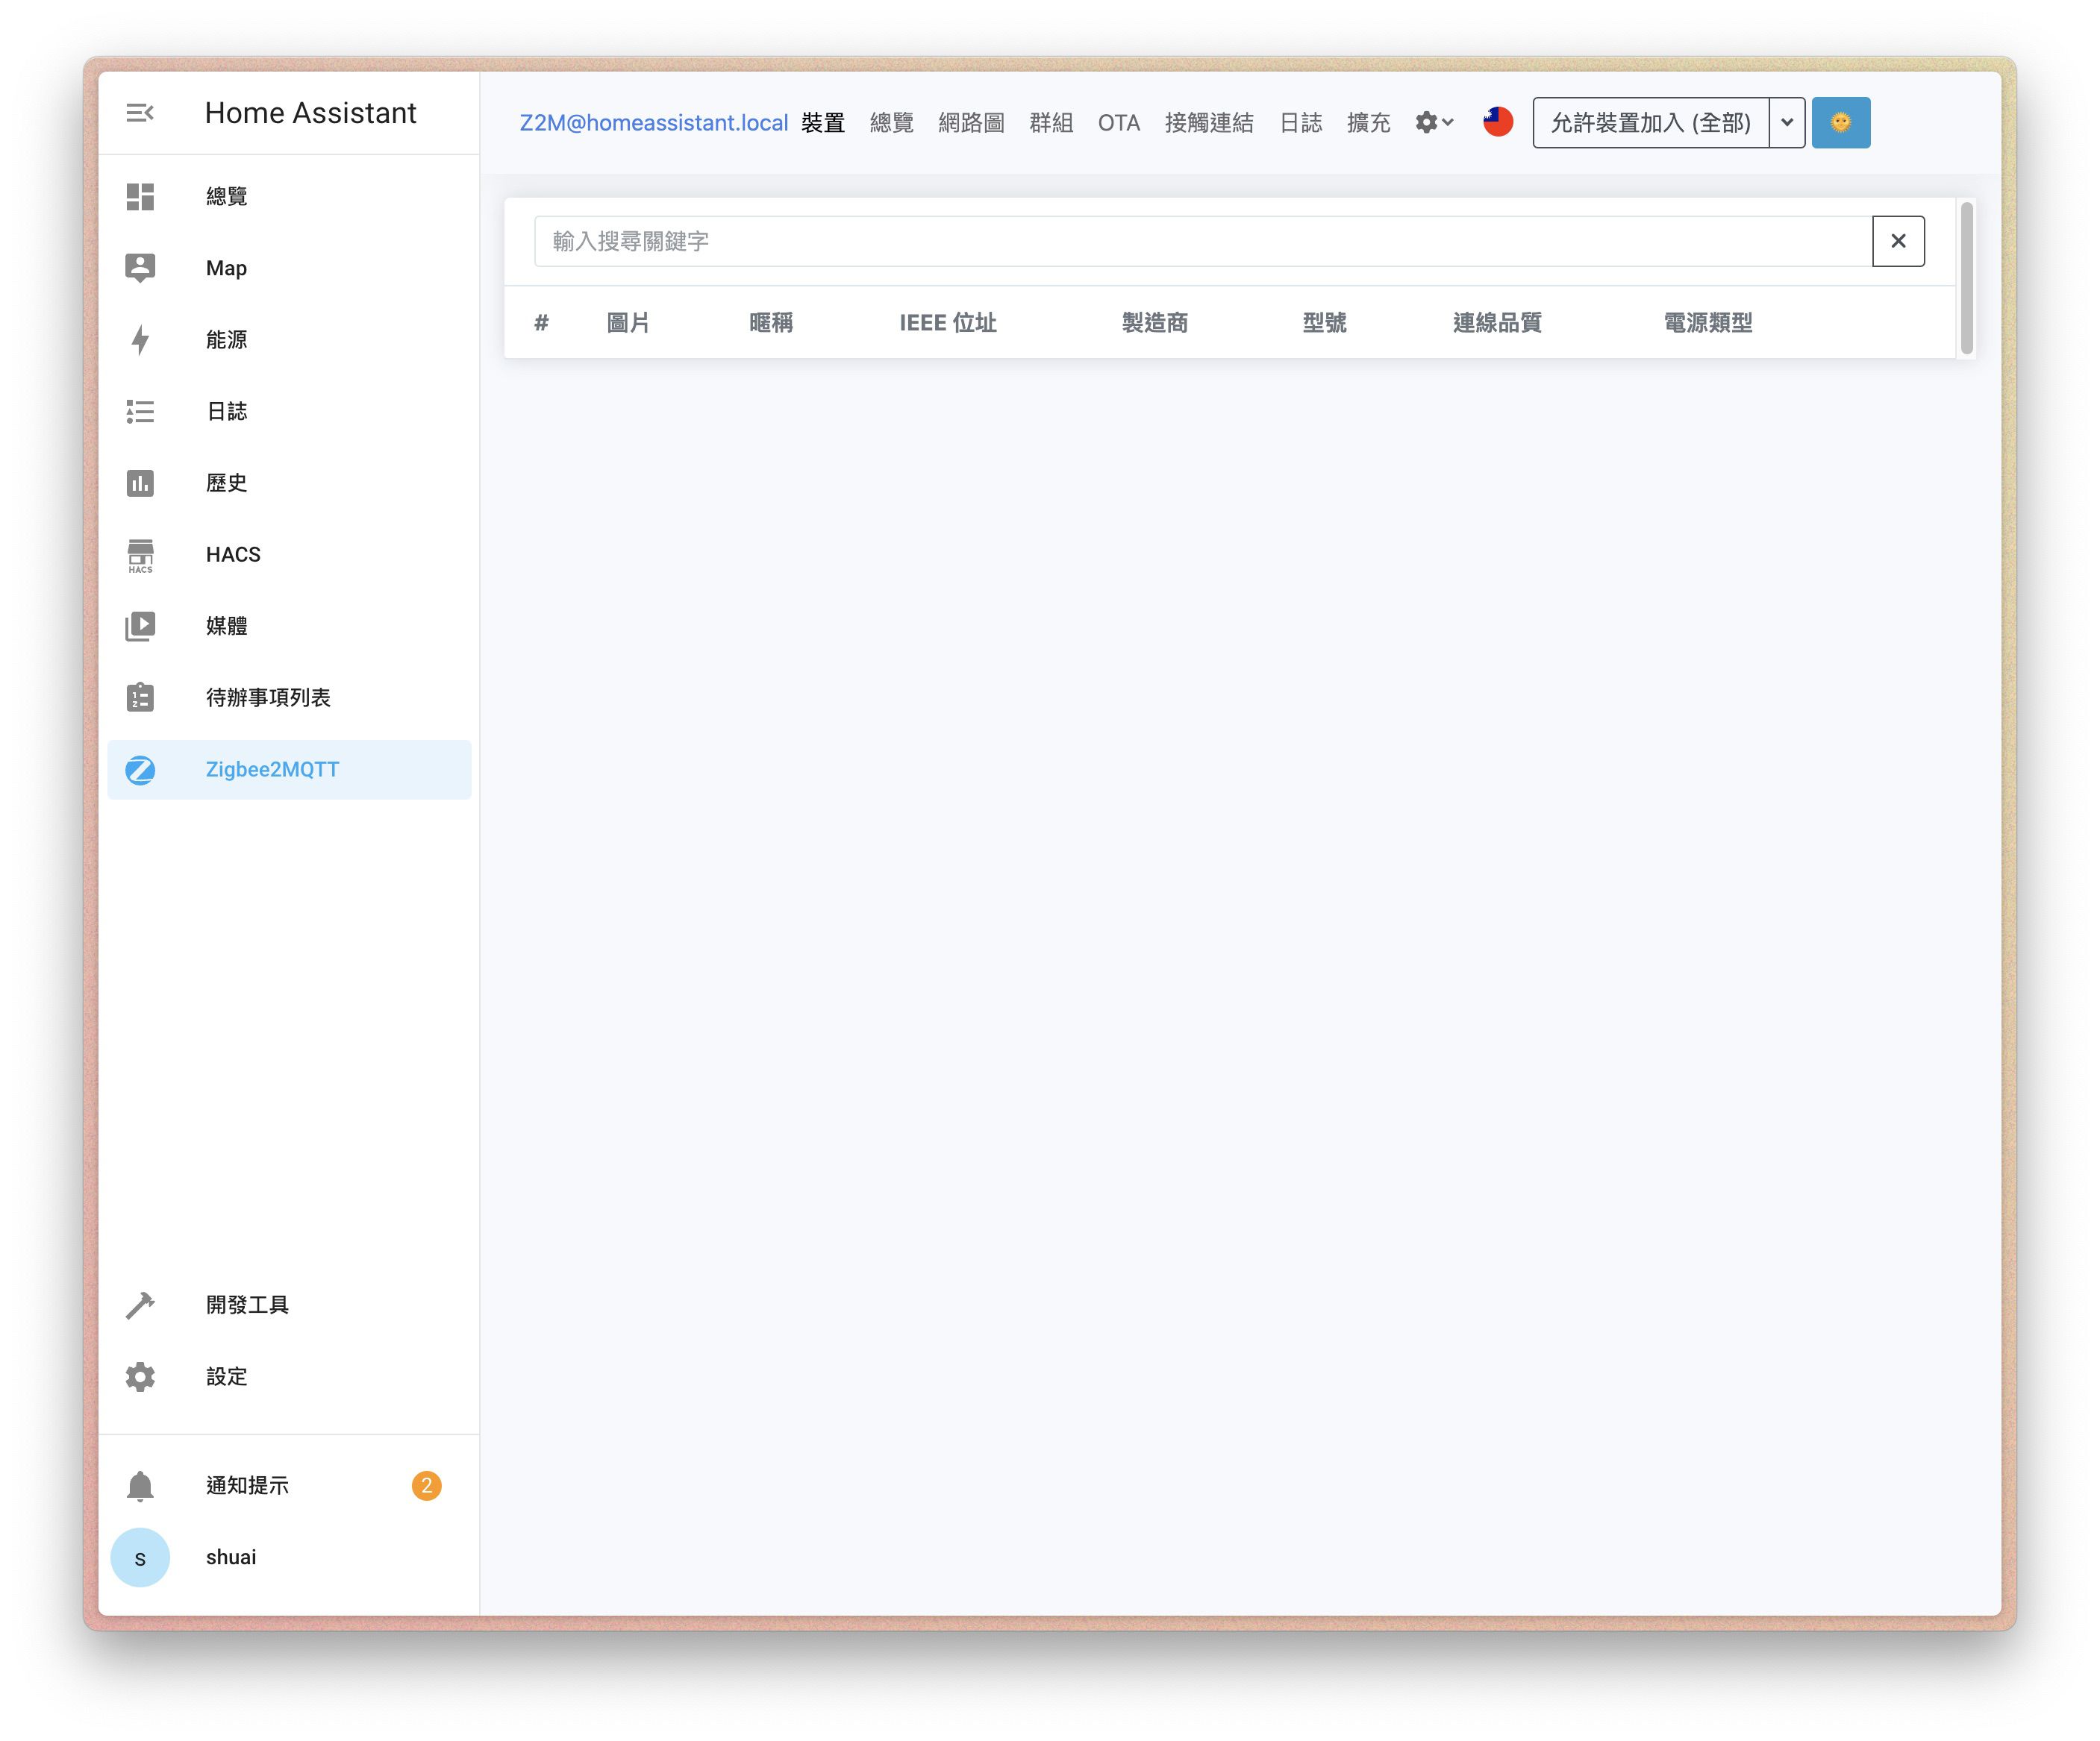Viewport: 2100px width, 1741px height.
Task: Switch to the 擴充 tab
Action: [x=1369, y=123]
